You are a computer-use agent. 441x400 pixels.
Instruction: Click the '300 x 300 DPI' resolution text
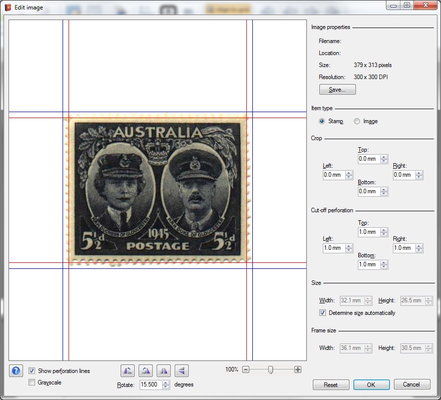[371, 77]
